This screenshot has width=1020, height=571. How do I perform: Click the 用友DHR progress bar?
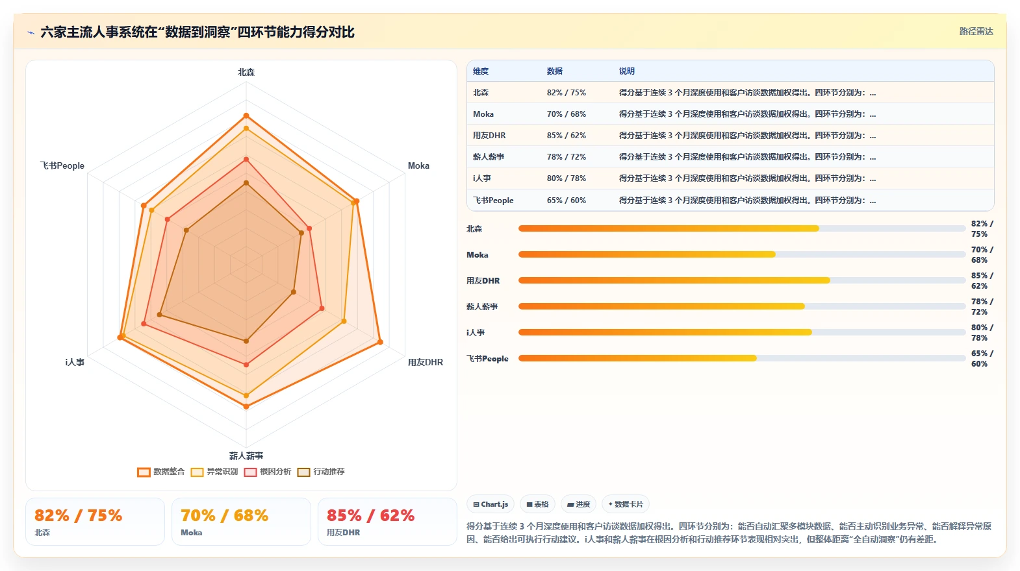tap(742, 280)
